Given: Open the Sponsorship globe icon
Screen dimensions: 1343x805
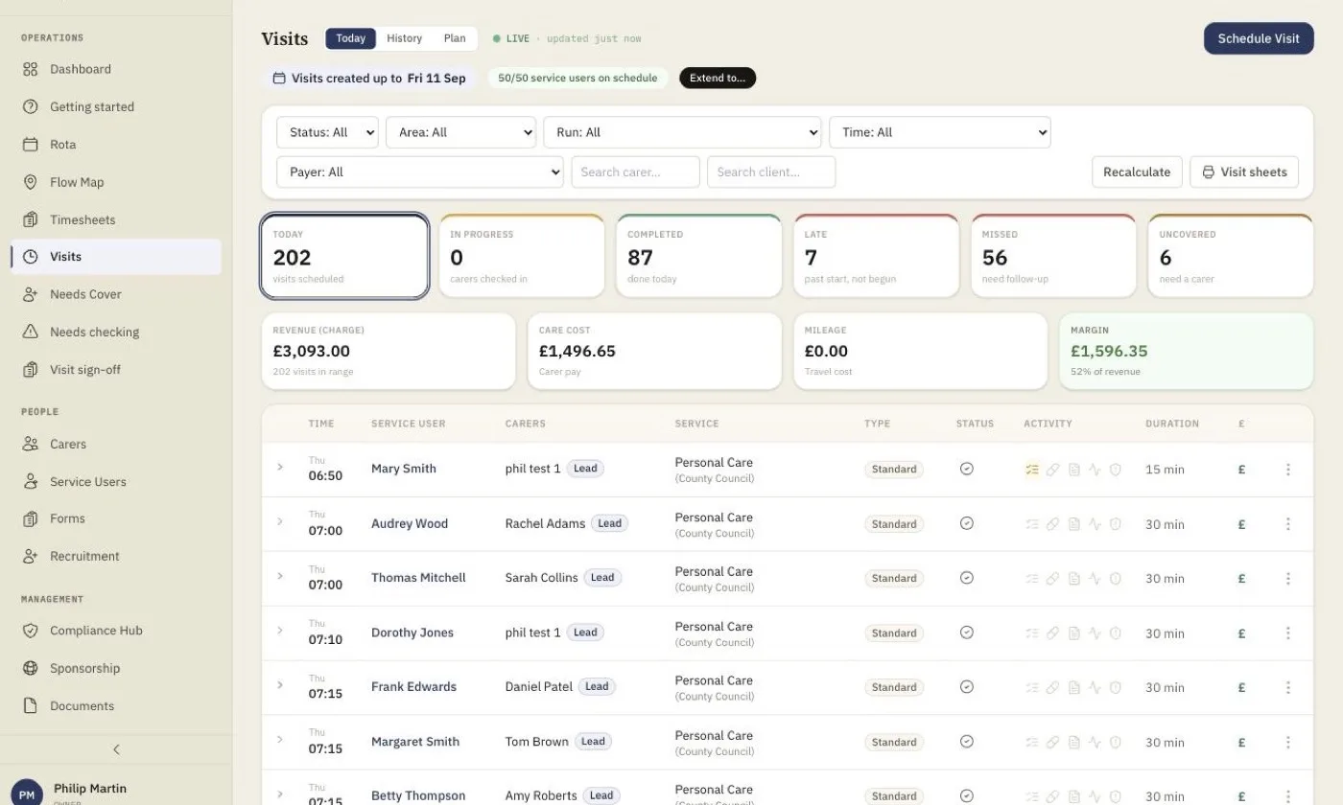Looking at the screenshot, I should coord(31,668).
